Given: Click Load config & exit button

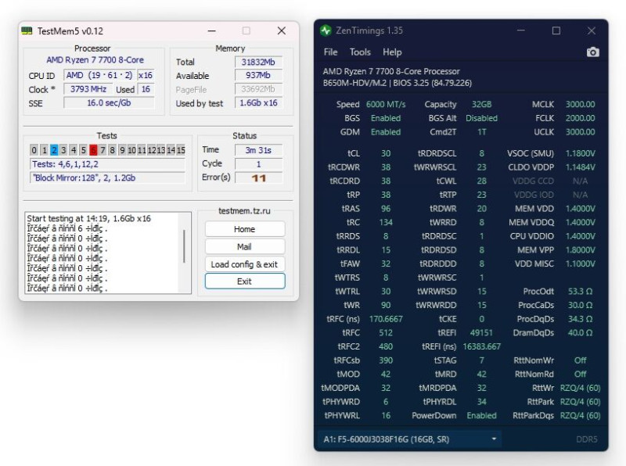Looking at the screenshot, I should [x=245, y=264].
